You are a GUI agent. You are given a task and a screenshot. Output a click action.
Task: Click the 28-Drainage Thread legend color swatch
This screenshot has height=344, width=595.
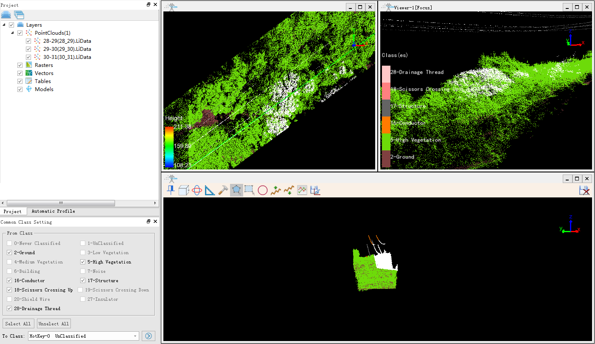386,74
